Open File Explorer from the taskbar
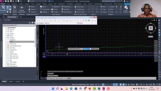161x91 pixels. [x=67, y=88]
